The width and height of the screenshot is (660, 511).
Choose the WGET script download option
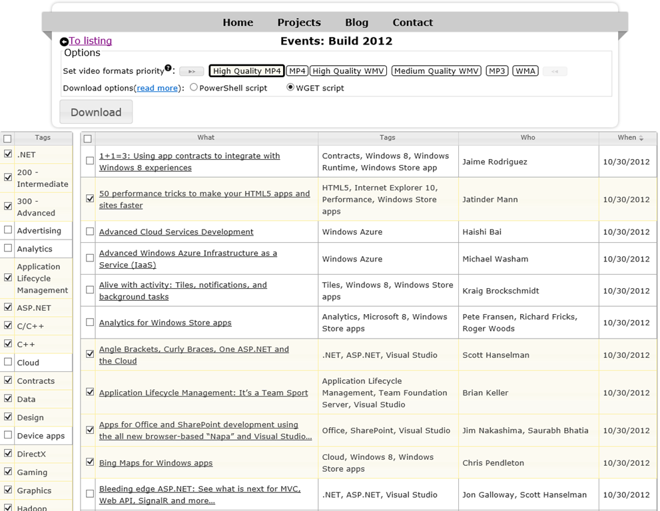(x=290, y=87)
